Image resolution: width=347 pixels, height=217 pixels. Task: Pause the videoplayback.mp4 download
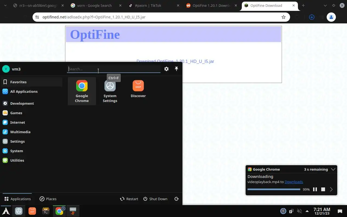click(315, 189)
